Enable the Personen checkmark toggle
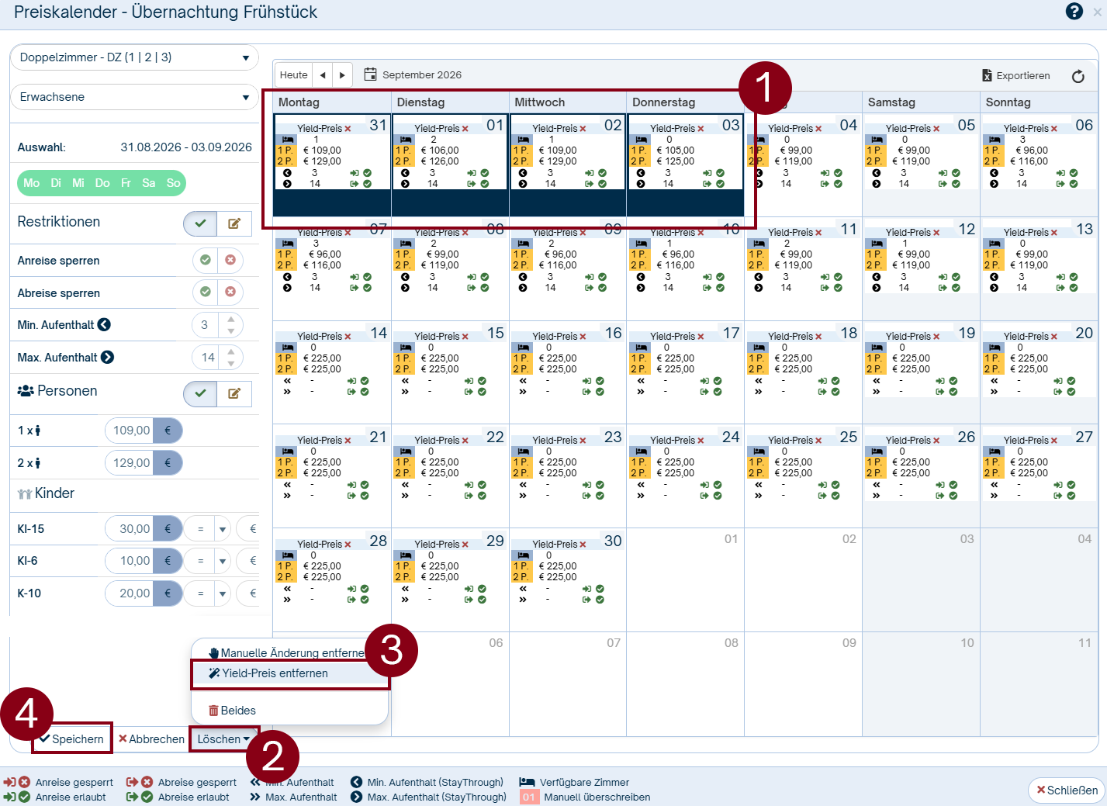The image size is (1107, 806). (x=200, y=393)
